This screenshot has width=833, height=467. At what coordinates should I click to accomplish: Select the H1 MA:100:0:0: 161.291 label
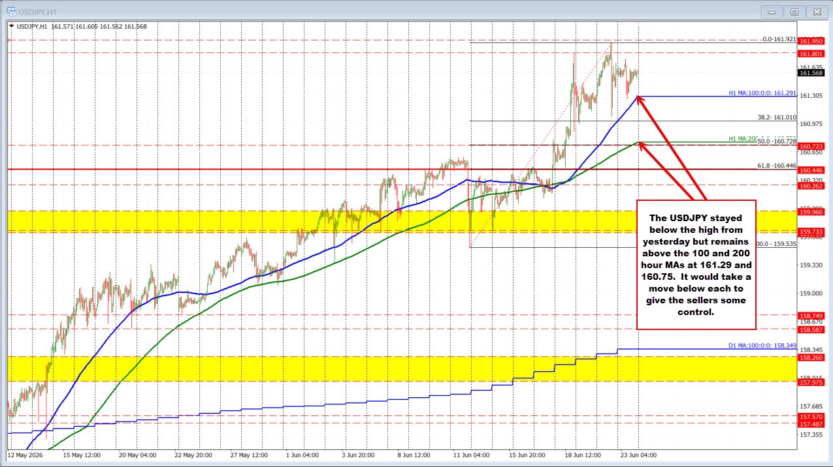[762, 93]
